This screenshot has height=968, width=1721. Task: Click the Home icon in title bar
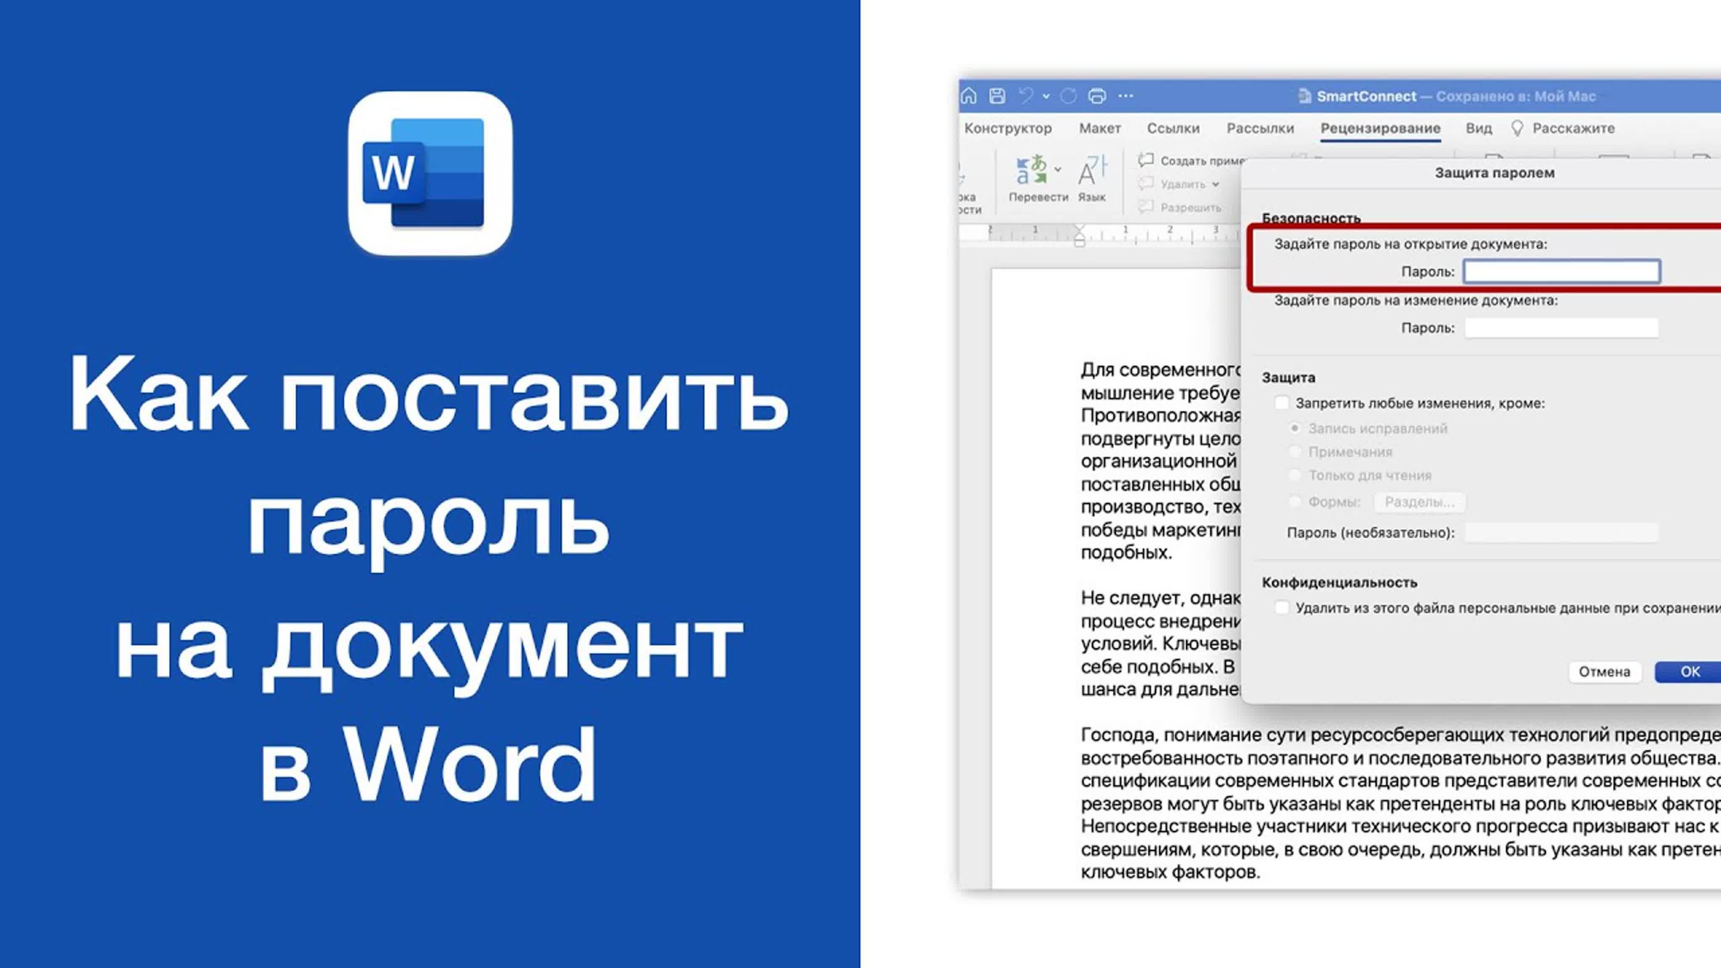point(969,96)
